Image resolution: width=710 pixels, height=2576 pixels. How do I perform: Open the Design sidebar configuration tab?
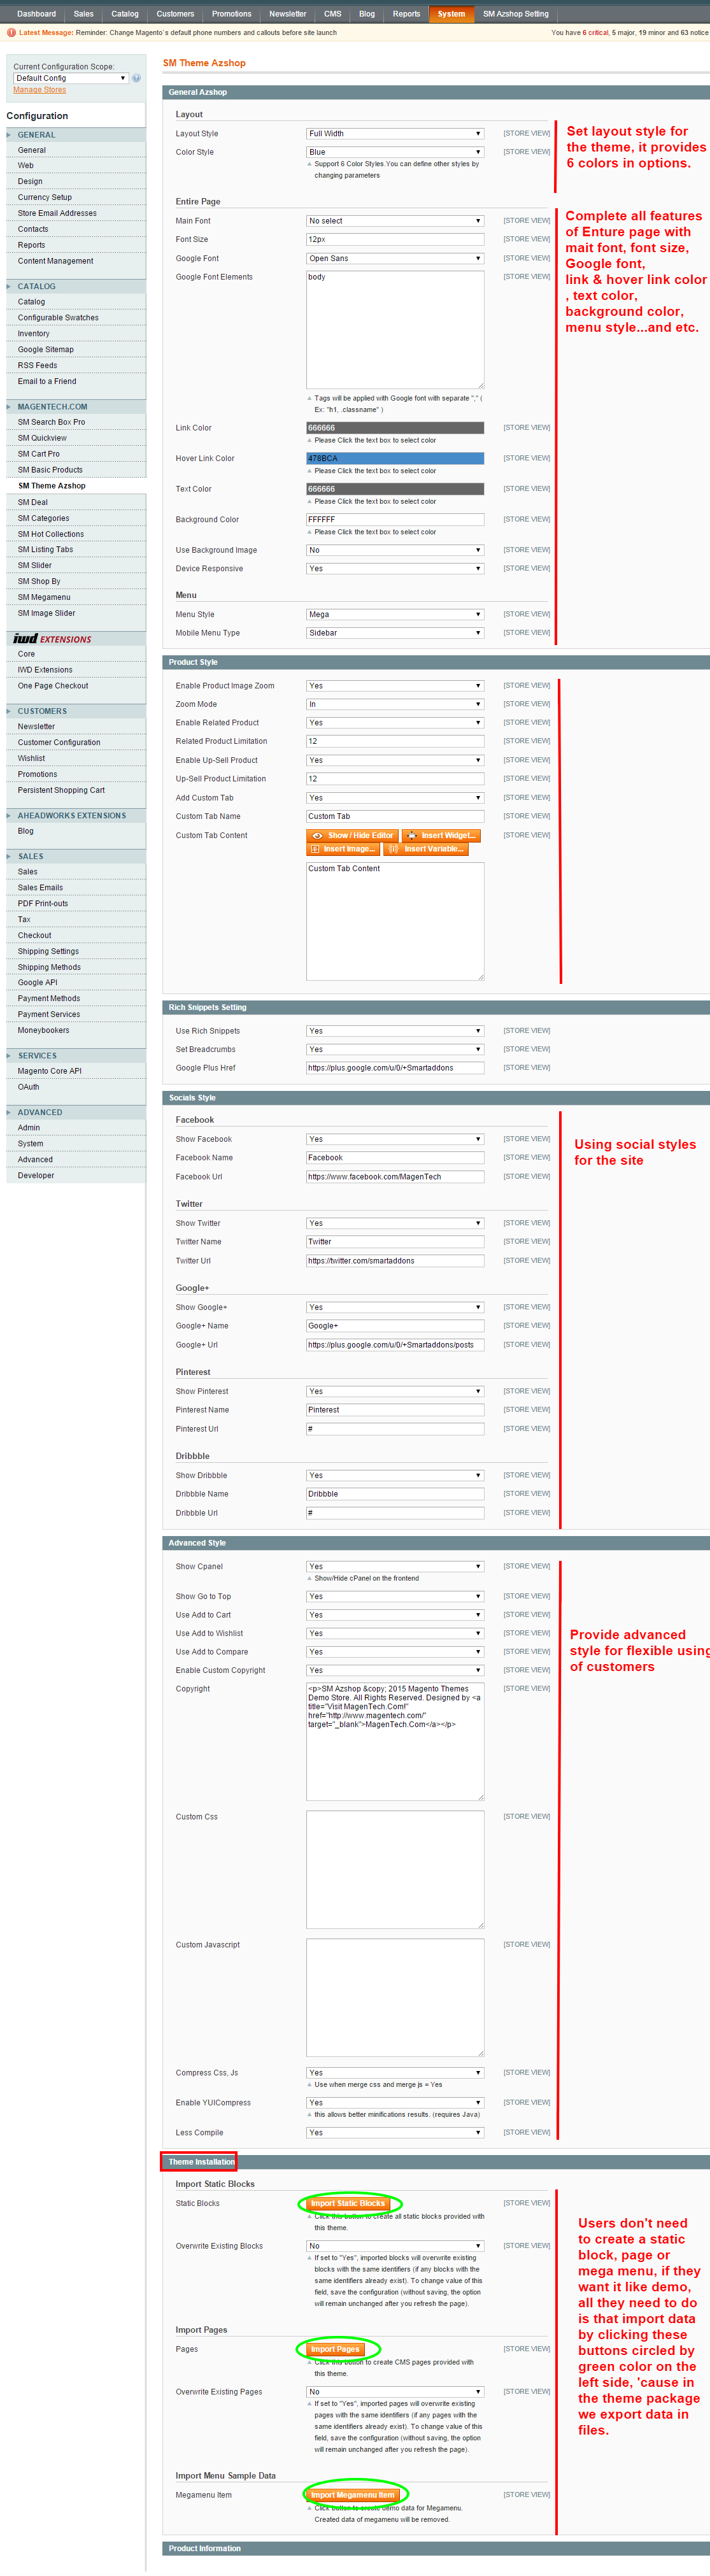coord(30,182)
